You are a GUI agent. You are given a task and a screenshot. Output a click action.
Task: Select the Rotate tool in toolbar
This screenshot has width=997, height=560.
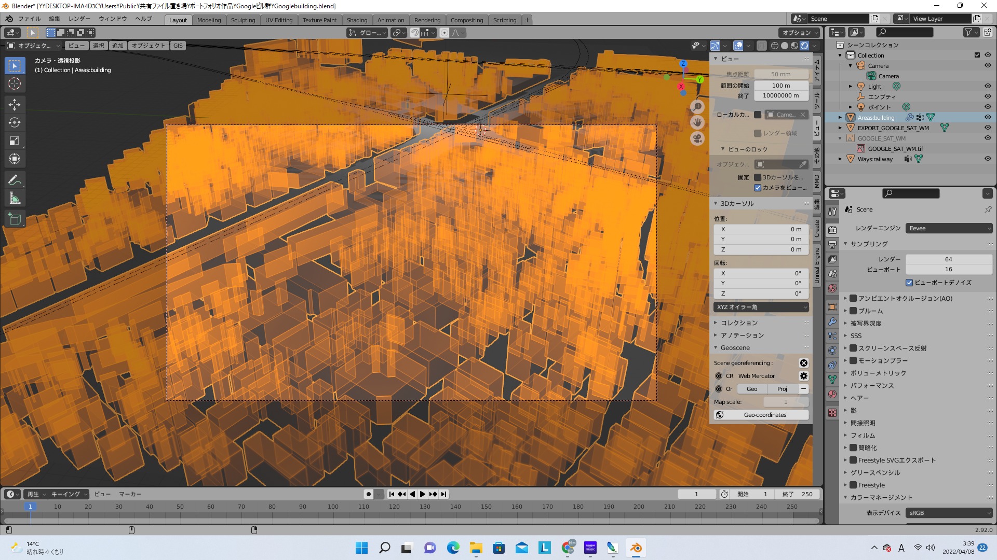(15, 122)
